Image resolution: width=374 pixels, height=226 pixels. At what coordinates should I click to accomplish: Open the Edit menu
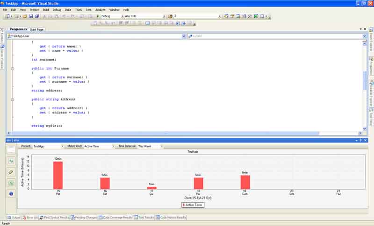click(14, 10)
